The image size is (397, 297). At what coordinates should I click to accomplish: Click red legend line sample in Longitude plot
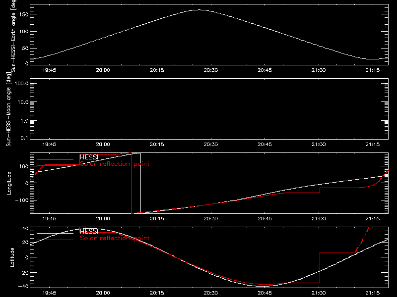55,166
